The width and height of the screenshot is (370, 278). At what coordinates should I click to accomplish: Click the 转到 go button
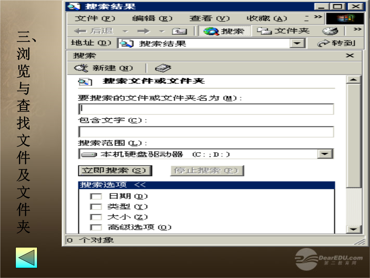[336, 43]
